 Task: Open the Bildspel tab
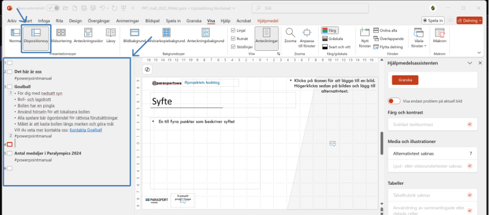(153, 21)
